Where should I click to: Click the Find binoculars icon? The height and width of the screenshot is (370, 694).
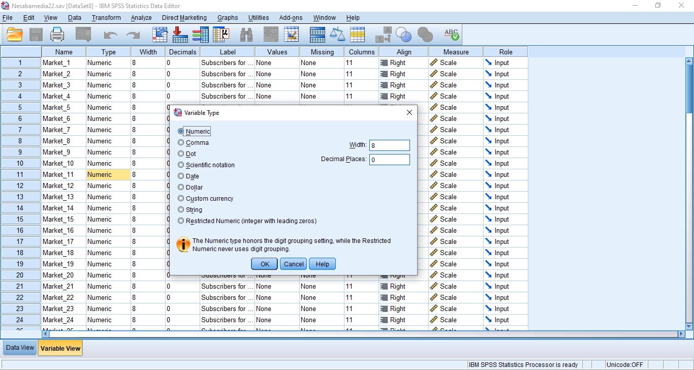(x=246, y=35)
